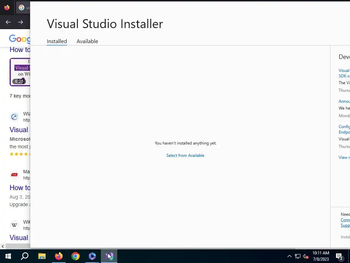Open taskbar search magnifier
The height and width of the screenshot is (263, 350).
[x=25, y=256]
